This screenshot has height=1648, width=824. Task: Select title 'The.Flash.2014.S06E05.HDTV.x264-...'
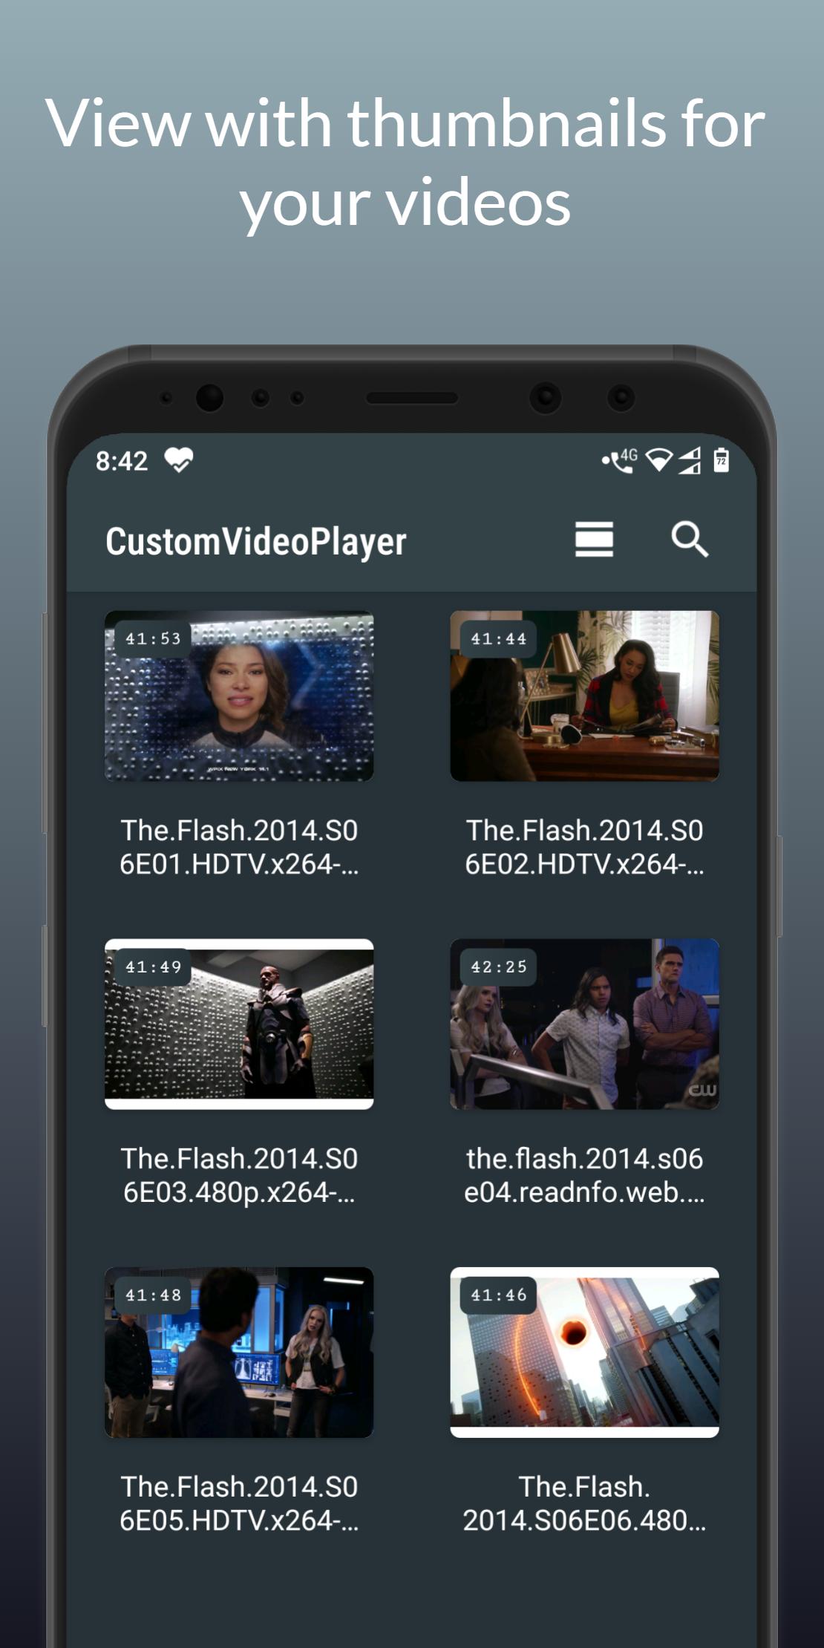[x=239, y=1503]
